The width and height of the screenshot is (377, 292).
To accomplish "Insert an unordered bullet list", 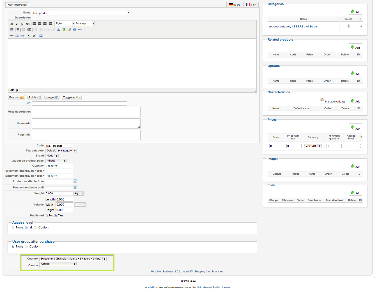I will (x=12, y=30).
